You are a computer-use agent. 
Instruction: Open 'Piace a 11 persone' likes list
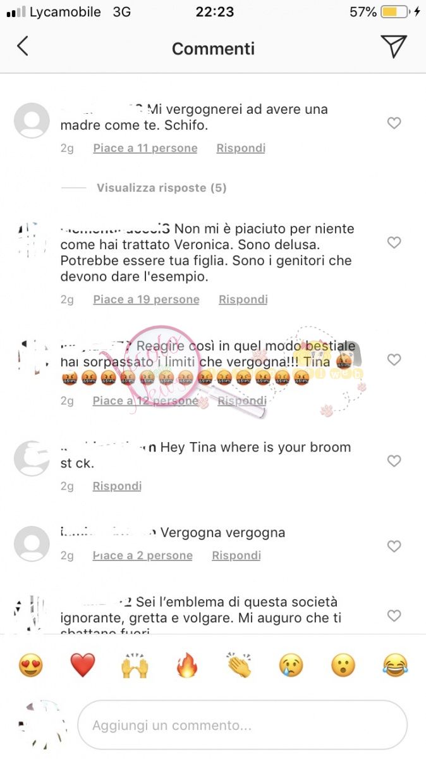coord(145,148)
